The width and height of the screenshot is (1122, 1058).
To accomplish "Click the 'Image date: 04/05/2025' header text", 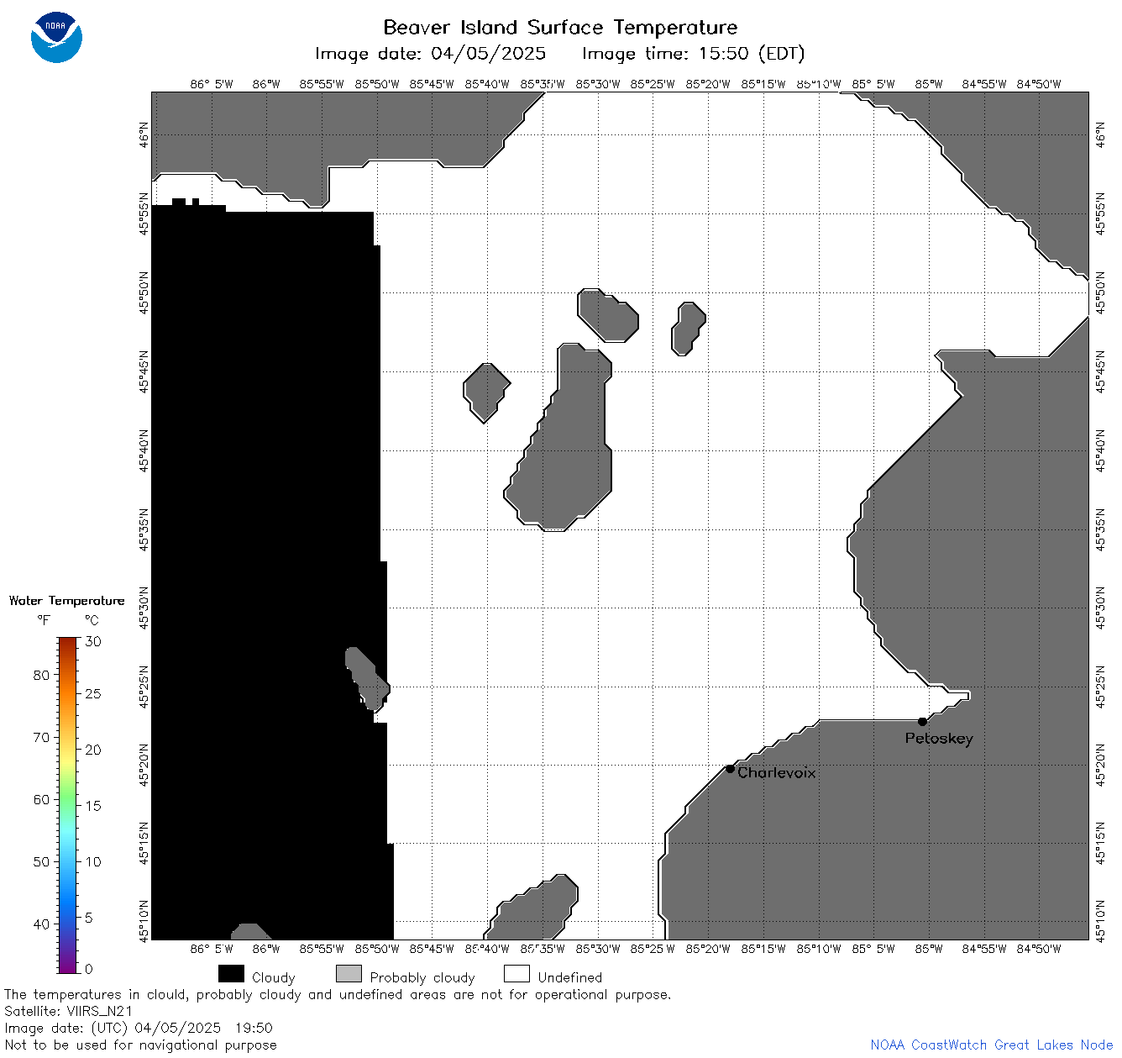I will coord(430,54).
